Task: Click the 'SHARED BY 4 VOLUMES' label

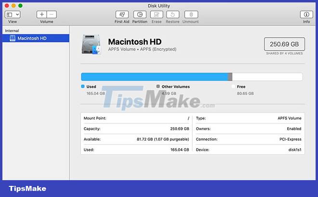Action: [284, 53]
